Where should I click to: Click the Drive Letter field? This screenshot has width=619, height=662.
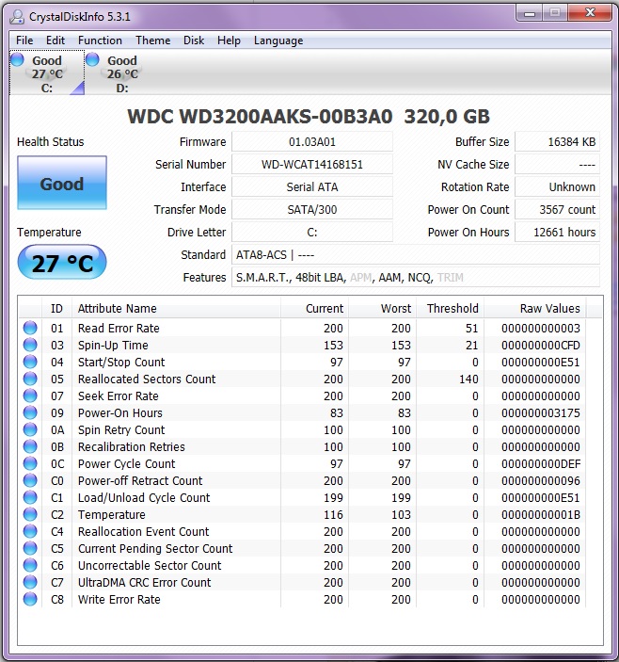(x=312, y=233)
